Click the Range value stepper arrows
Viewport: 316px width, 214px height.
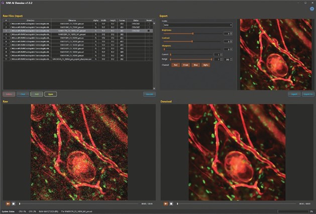[220, 59]
